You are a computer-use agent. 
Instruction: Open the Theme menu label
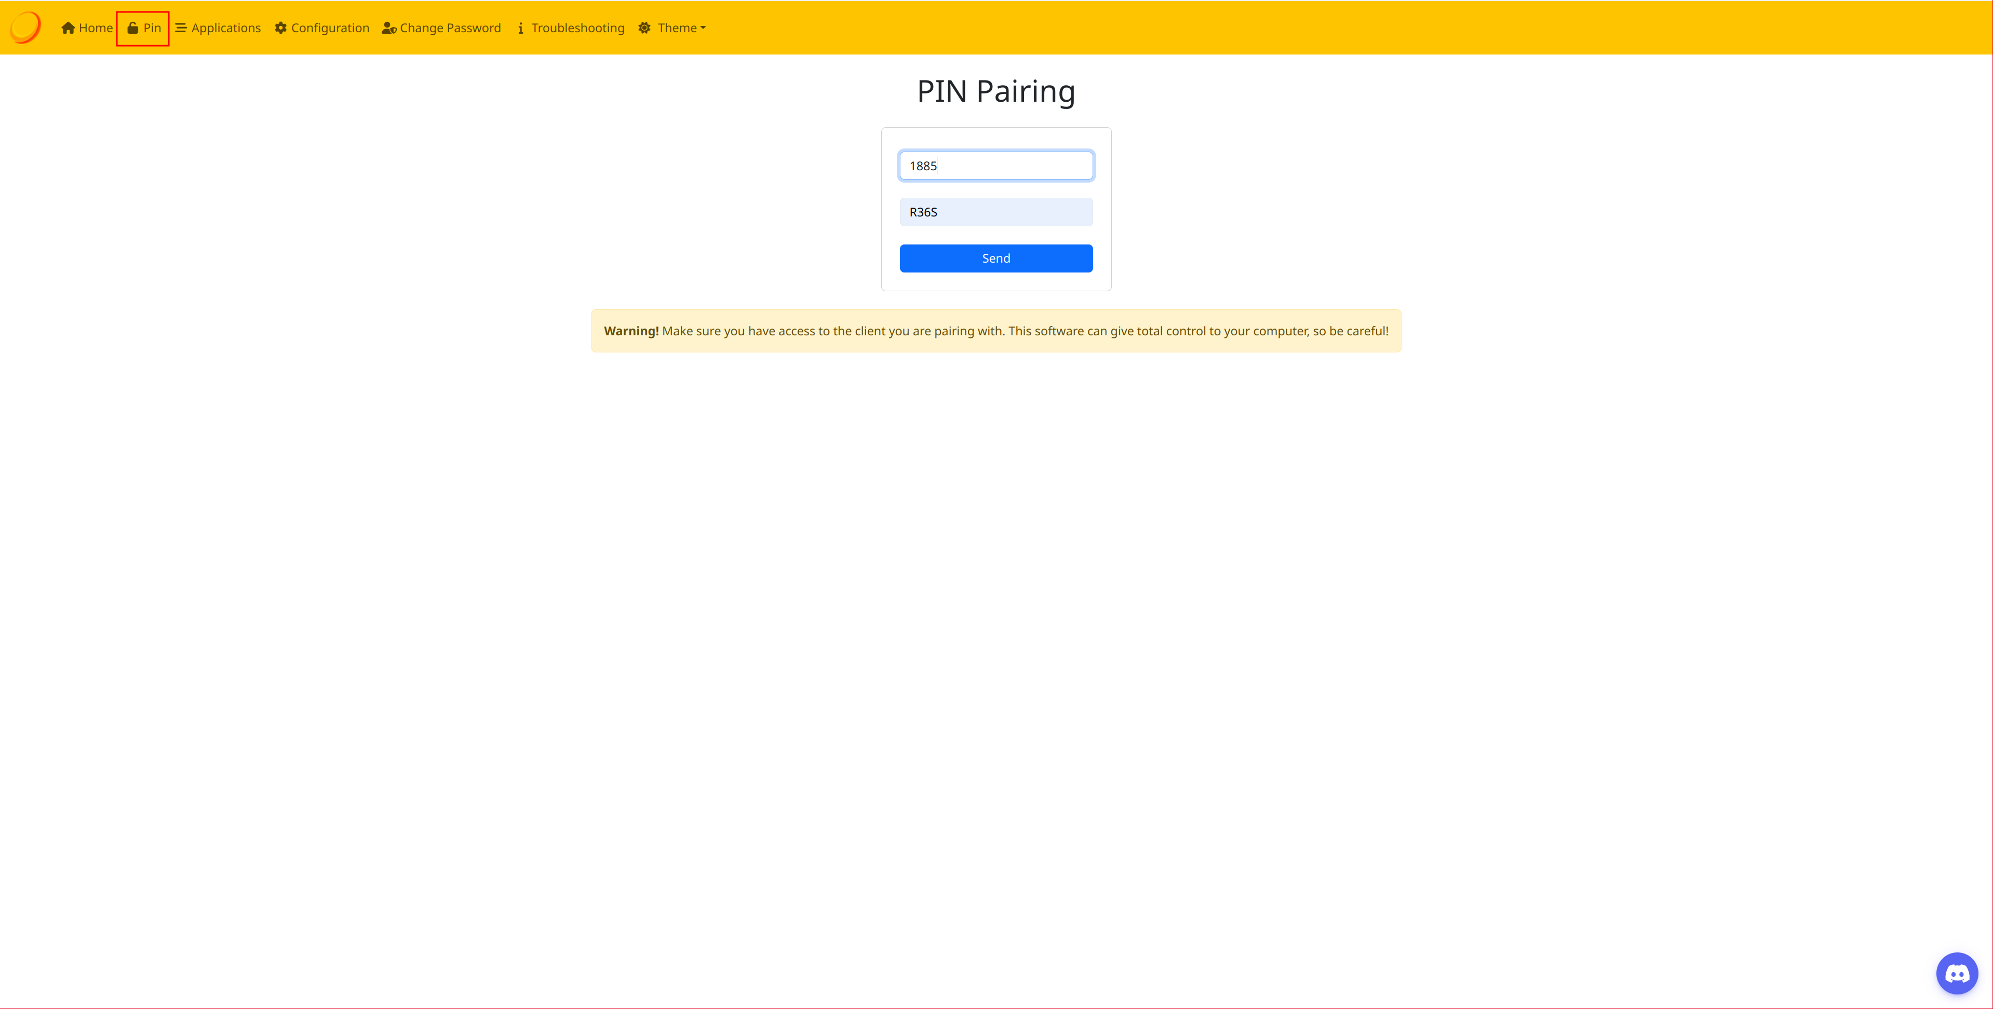pos(677,28)
